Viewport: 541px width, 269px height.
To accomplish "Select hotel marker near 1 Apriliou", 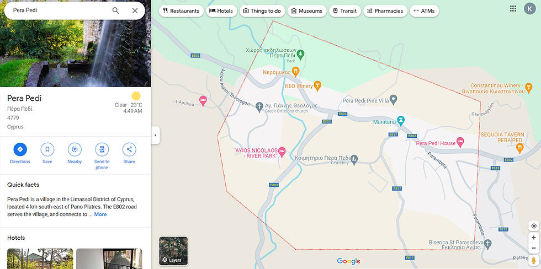I will point(203,101).
